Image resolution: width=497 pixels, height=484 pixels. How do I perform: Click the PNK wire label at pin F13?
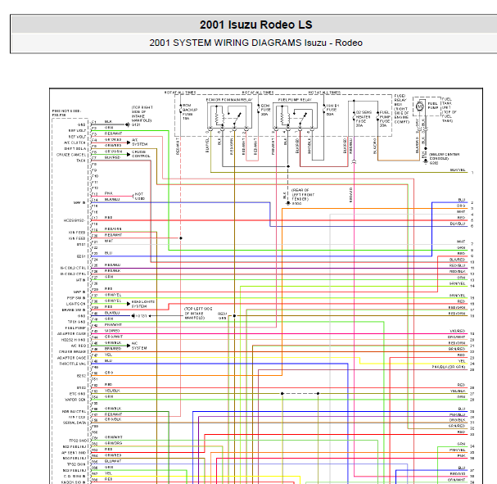(108, 193)
